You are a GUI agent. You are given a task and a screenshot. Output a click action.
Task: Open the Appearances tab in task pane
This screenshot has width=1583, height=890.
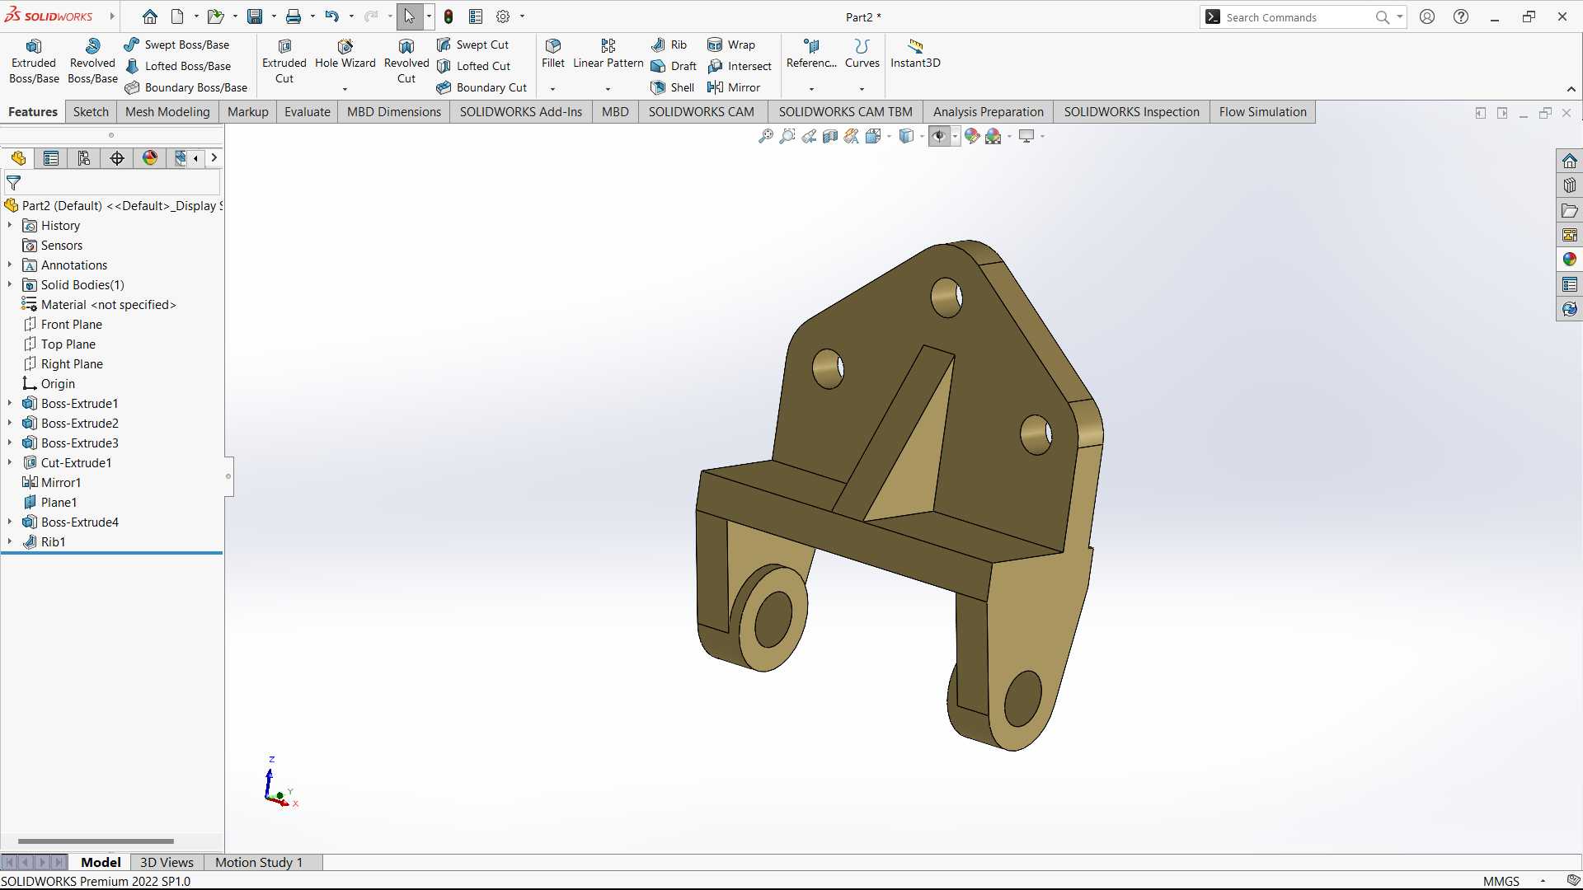tap(1569, 260)
